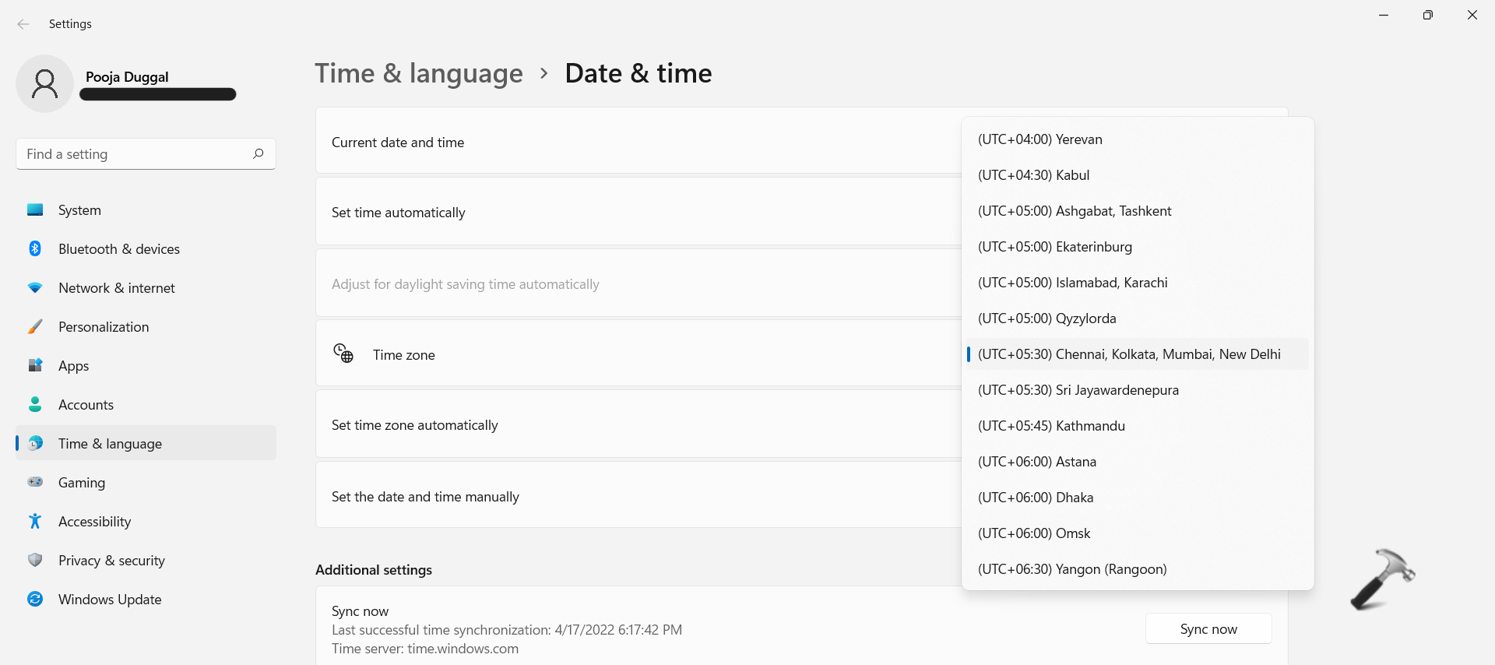Click the Windows Update refresh icon
1495x665 pixels.
[35, 600]
